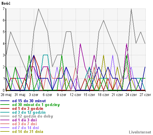Click the '27 czer' date label
This screenshot has height=135, width=153.
145,95
